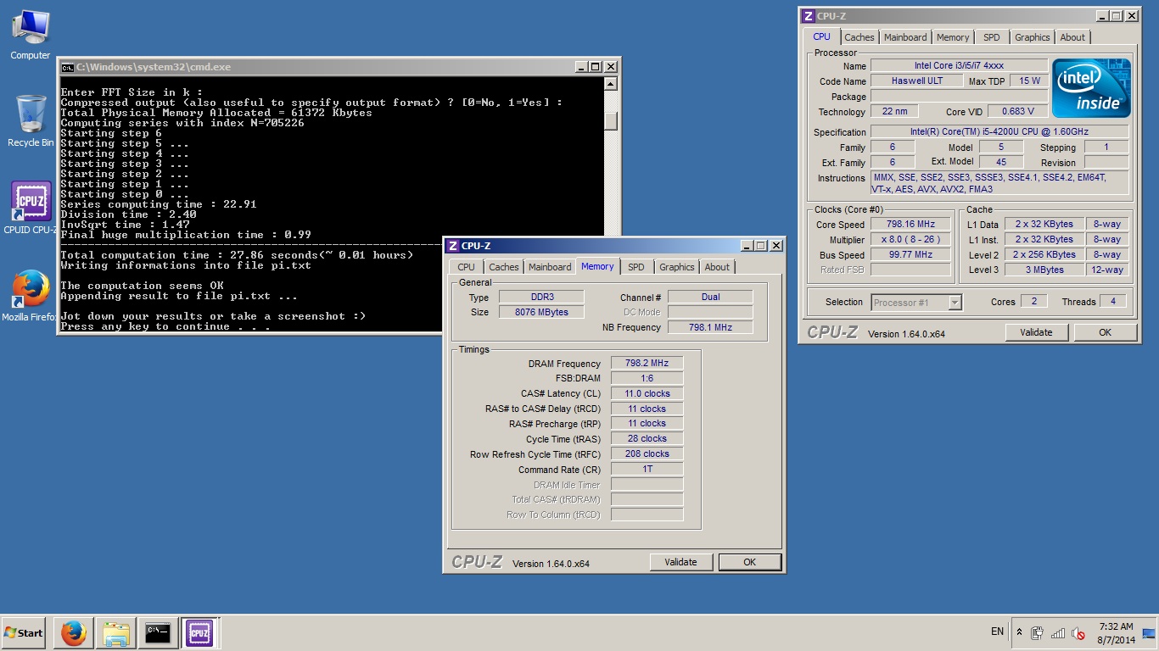Image resolution: width=1159 pixels, height=651 pixels.
Task: Click the Threads count 4 field
Action: (1112, 301)
